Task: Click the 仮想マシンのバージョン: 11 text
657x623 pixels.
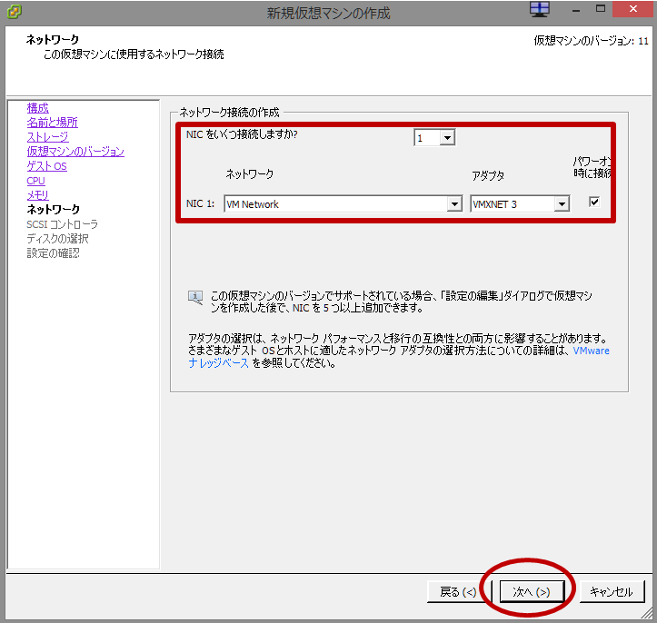Action: tap(591, 41)
